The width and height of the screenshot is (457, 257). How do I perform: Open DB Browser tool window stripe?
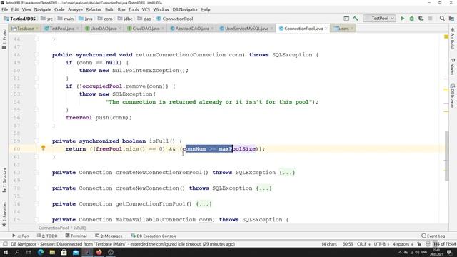tap(452, 95)
